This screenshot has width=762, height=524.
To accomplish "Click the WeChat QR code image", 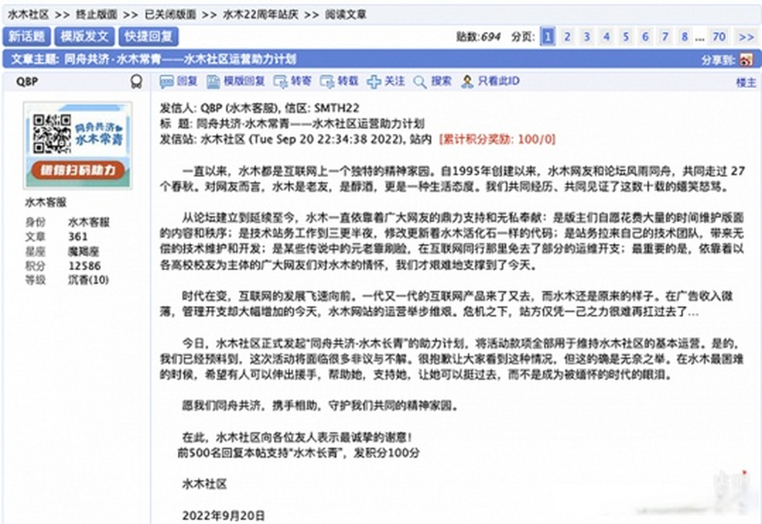I will pyautogui.click(x=78, y=145).
